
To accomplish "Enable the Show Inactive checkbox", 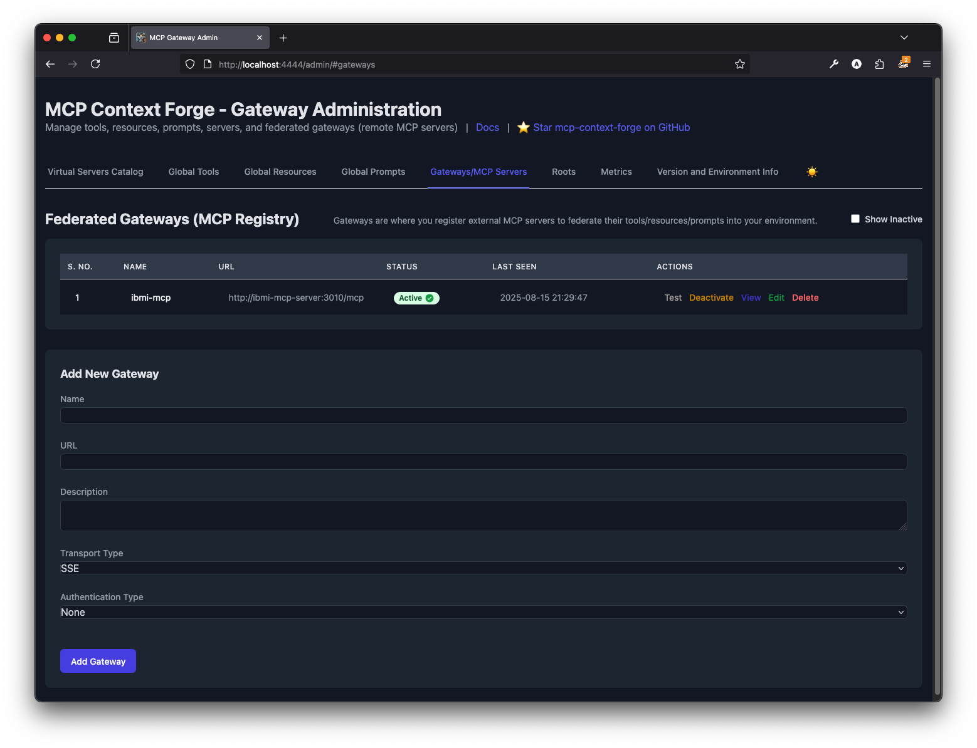I will coord(855,219).
